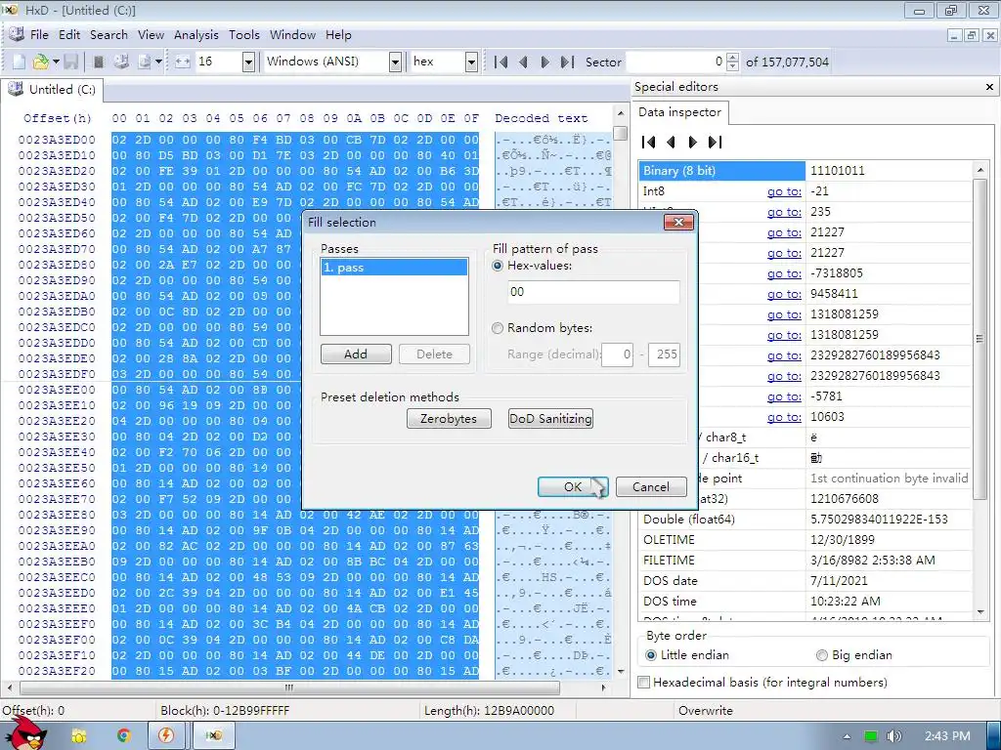
Task: Data inspector jump to last byte arrow
Action: (x=715, y=142)
